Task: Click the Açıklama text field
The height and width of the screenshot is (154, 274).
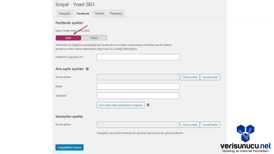Action: pyautogui.click(x=138, y=96)
